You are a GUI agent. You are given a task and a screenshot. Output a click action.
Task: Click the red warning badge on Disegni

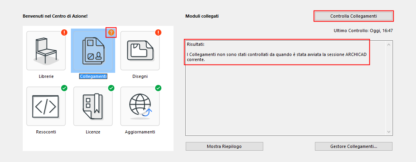pos(158,32)
